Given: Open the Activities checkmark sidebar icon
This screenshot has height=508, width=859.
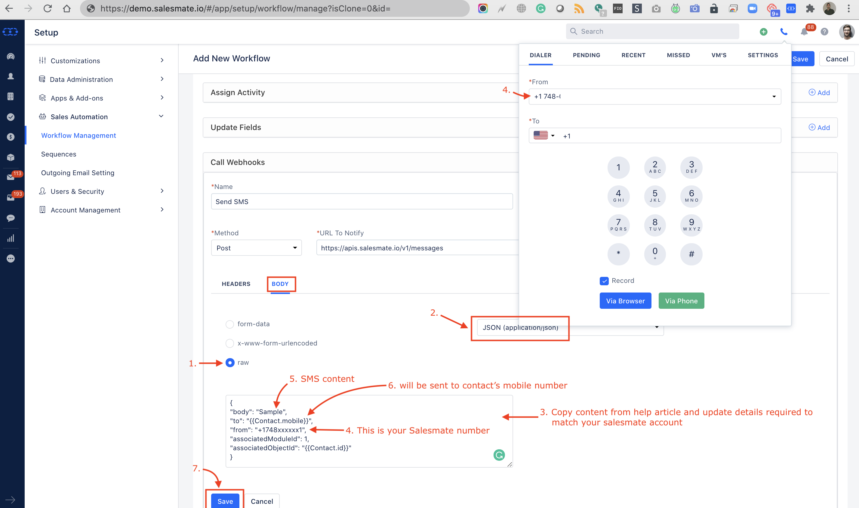Looking at the screenshot, I should click(11, 117).
